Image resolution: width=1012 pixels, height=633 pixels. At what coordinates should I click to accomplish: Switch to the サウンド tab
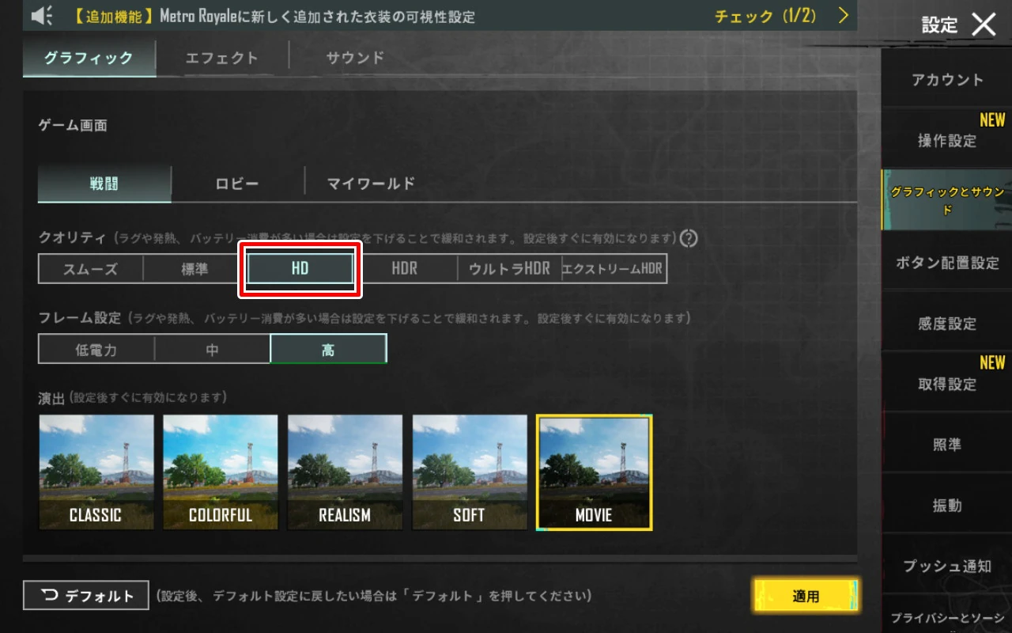355,58
